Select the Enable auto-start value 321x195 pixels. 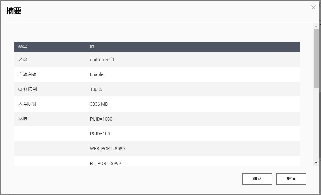[97, 74]
